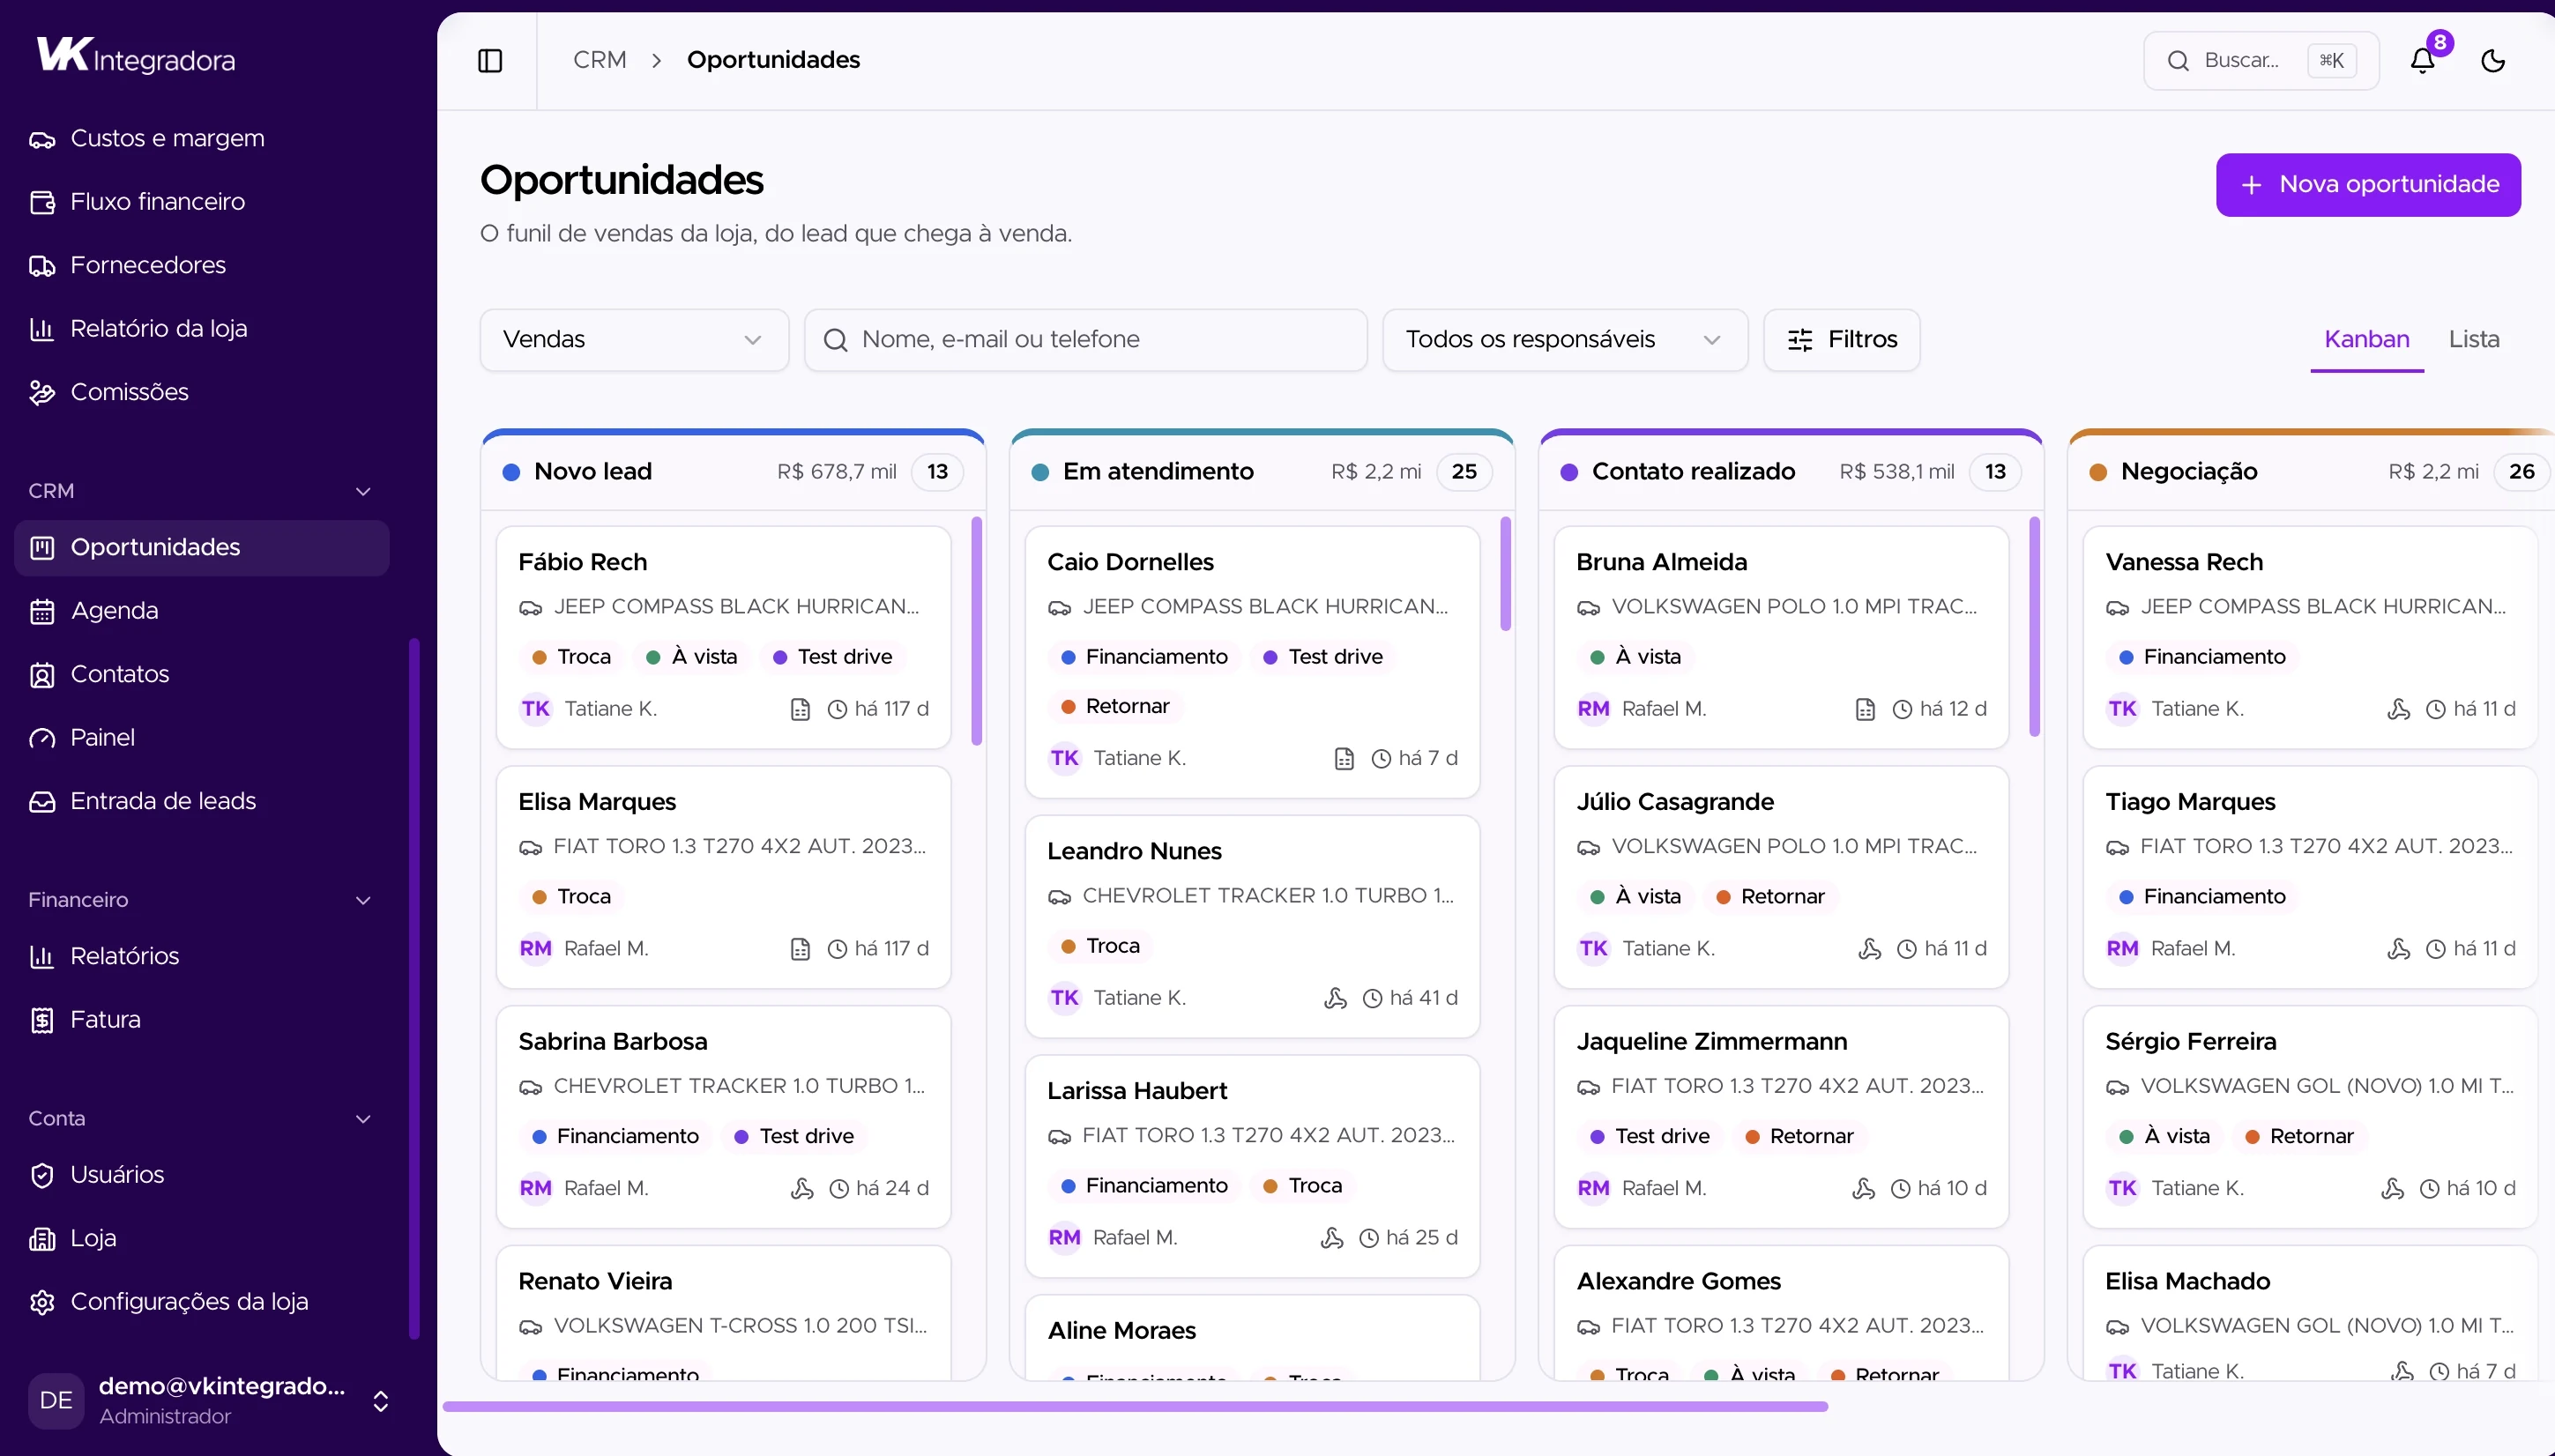Open the global Buscar search box

pyautogui.click(x=2260, y=61)
